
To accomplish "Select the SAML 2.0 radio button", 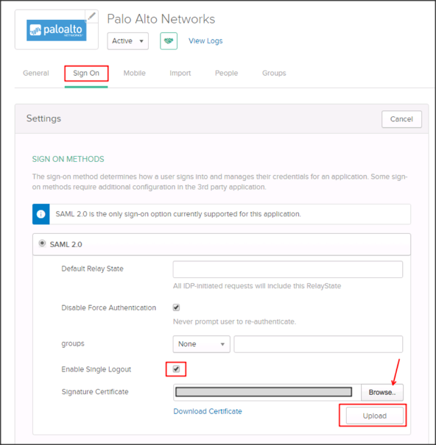I will pyautogui.click(x=42, y=243).
